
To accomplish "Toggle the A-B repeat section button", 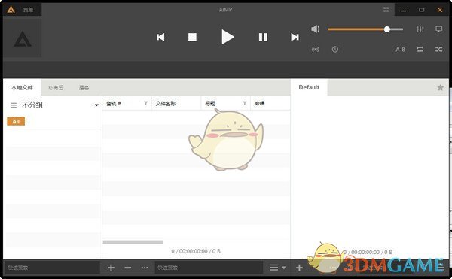I will click(401, 50).
